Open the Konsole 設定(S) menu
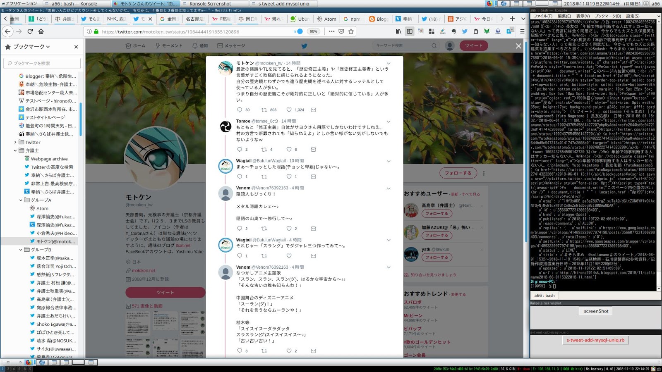This screenshot has width=662, height=372. coord(633,16)
